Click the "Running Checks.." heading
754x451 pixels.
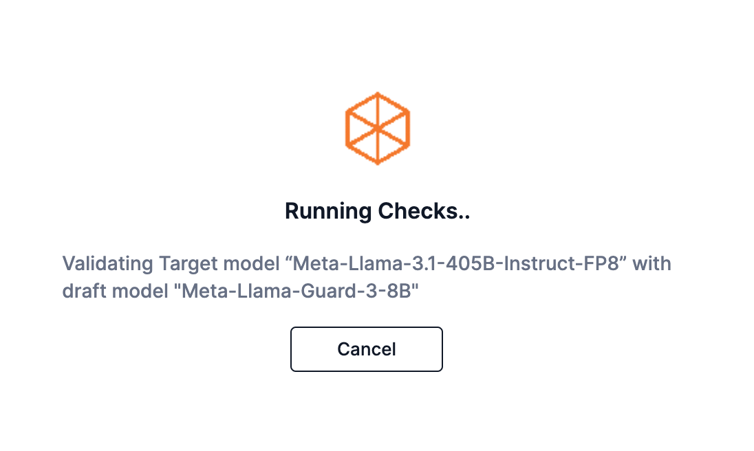pyautogui.click(x=377, y=211)
